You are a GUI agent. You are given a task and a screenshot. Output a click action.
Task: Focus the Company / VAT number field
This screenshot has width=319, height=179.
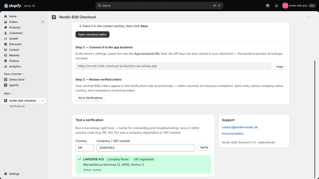(x=146, y=148)
